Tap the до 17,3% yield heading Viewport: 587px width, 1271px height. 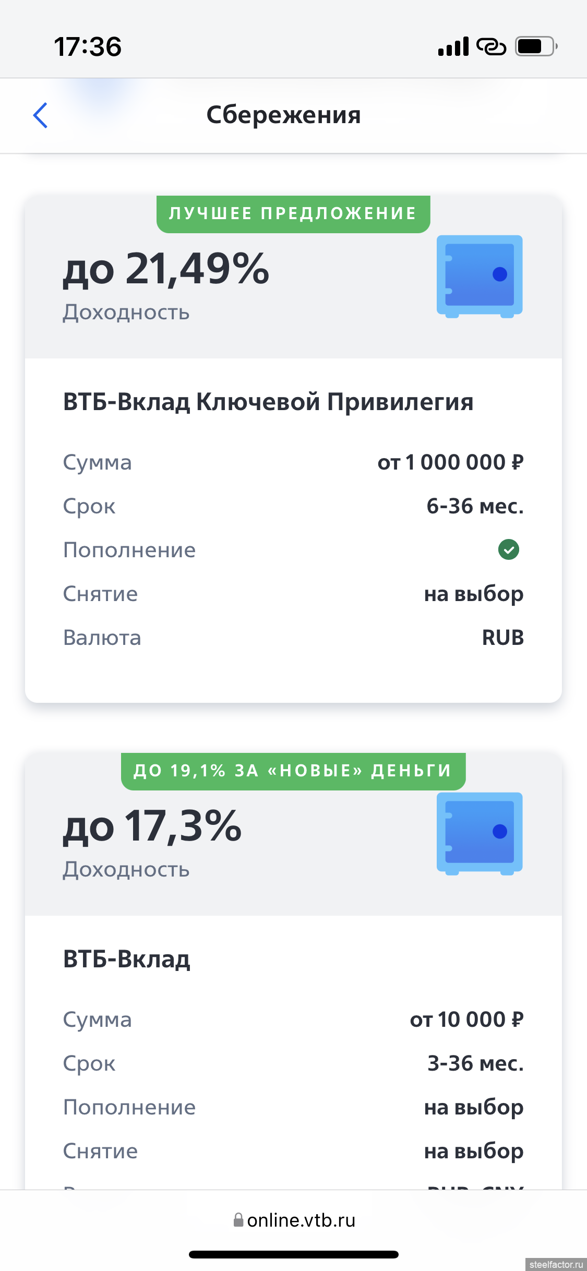[x=152, y=826]
